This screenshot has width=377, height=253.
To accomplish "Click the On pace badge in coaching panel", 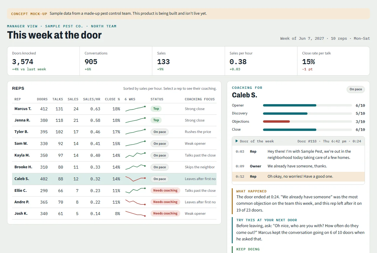I will pyautogui.click(x=356, y=89).
